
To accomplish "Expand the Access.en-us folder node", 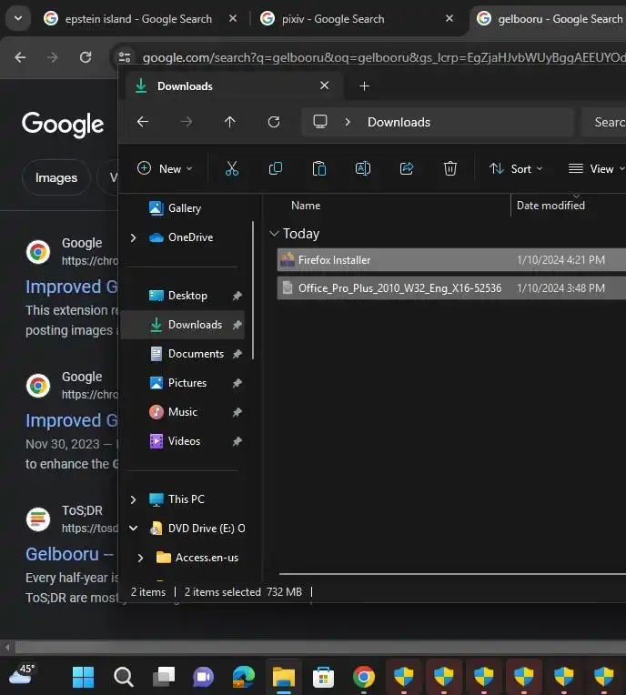I will pos(140,558).
